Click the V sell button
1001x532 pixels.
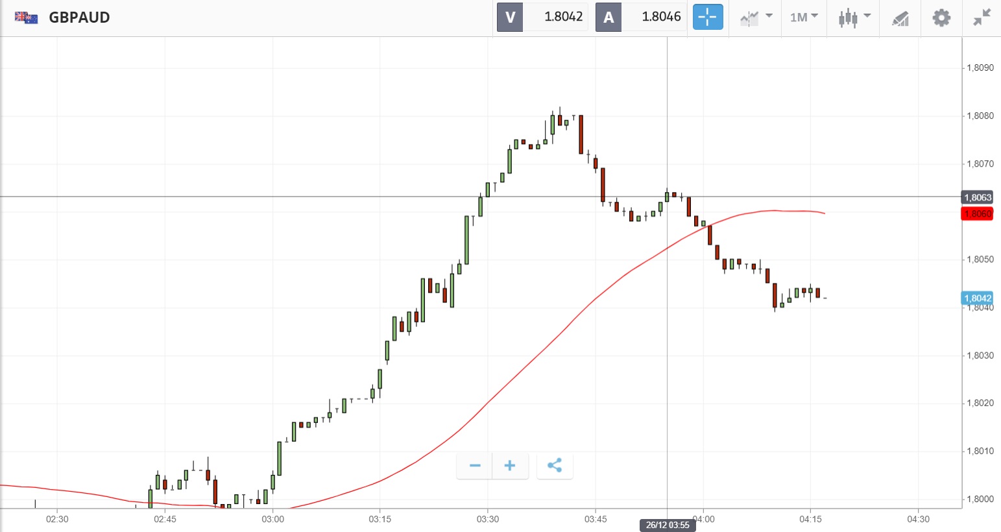click(x=510, y=18)
